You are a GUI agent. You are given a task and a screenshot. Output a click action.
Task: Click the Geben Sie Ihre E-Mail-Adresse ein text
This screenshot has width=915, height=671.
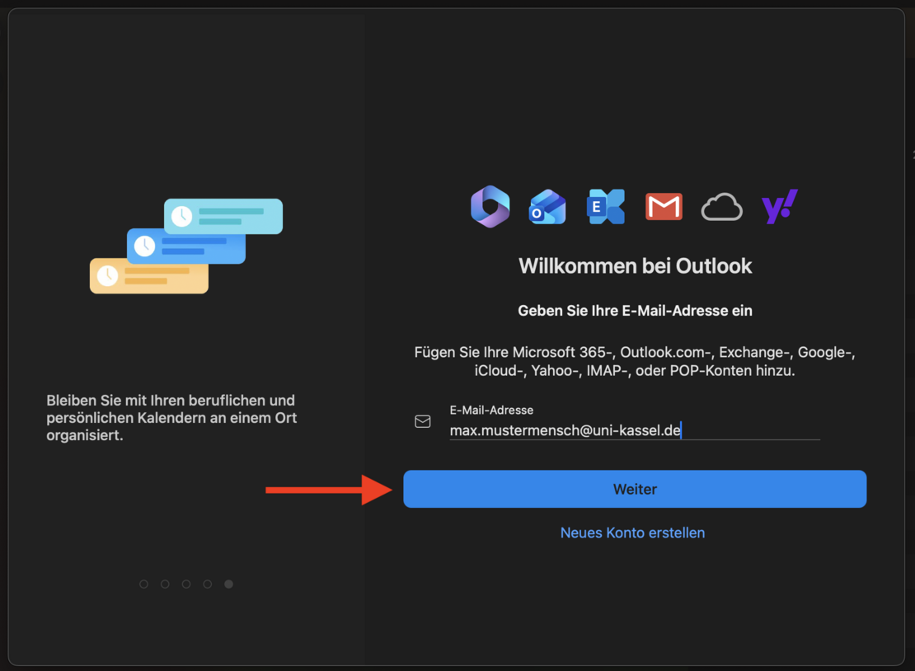tap(635, 311)
